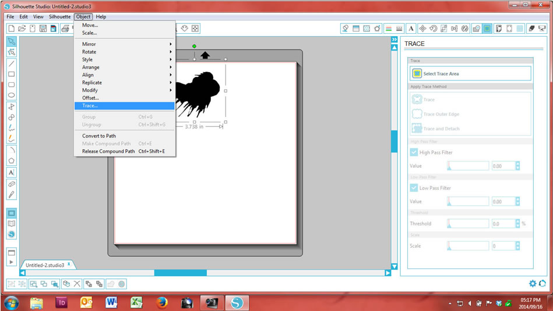This screenshot has width=553, height=311.
Task: Choose Trace... from the Object menu
Action: pos(125,106)
